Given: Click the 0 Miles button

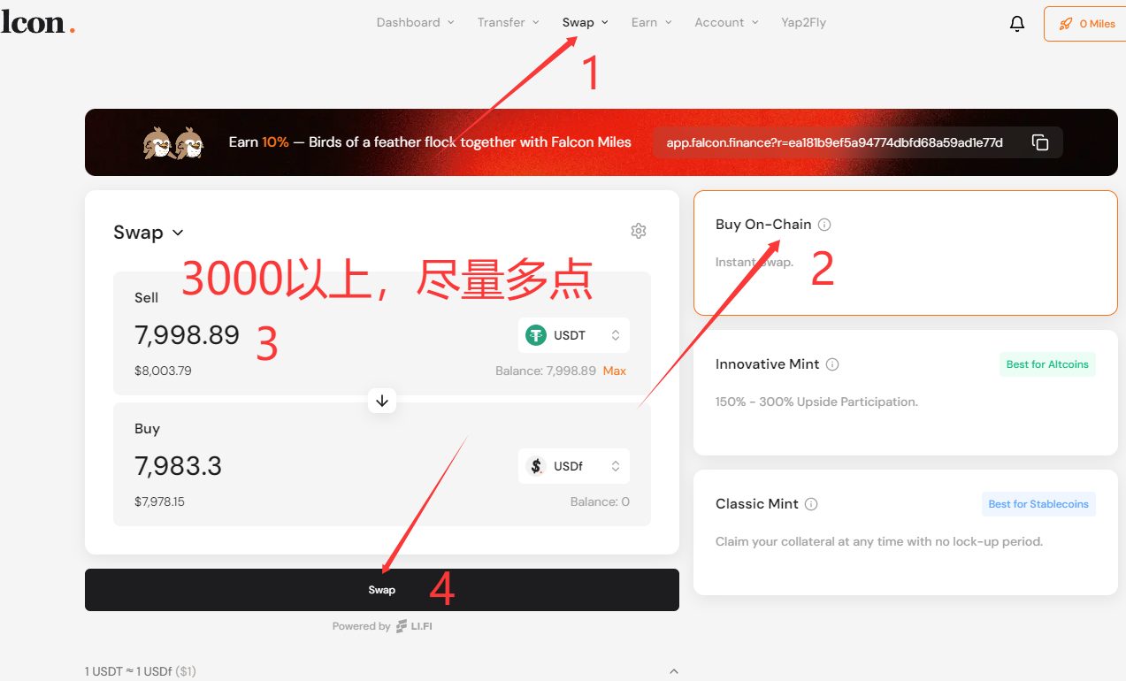Looking at the screenshot, I should [1085, 24].
